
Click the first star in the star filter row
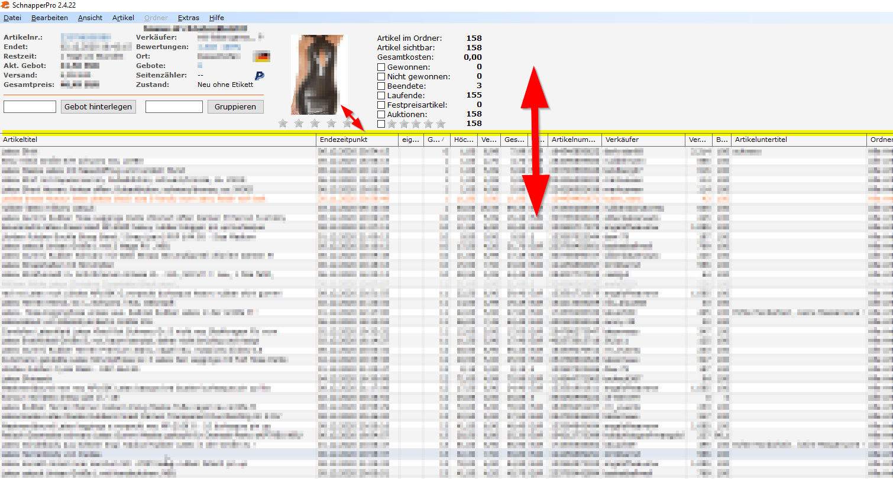(392, 124)
